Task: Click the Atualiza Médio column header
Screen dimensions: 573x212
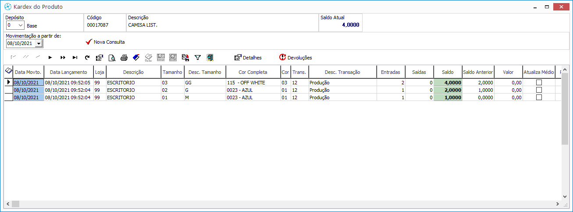Action: click(x=539, y=72)
